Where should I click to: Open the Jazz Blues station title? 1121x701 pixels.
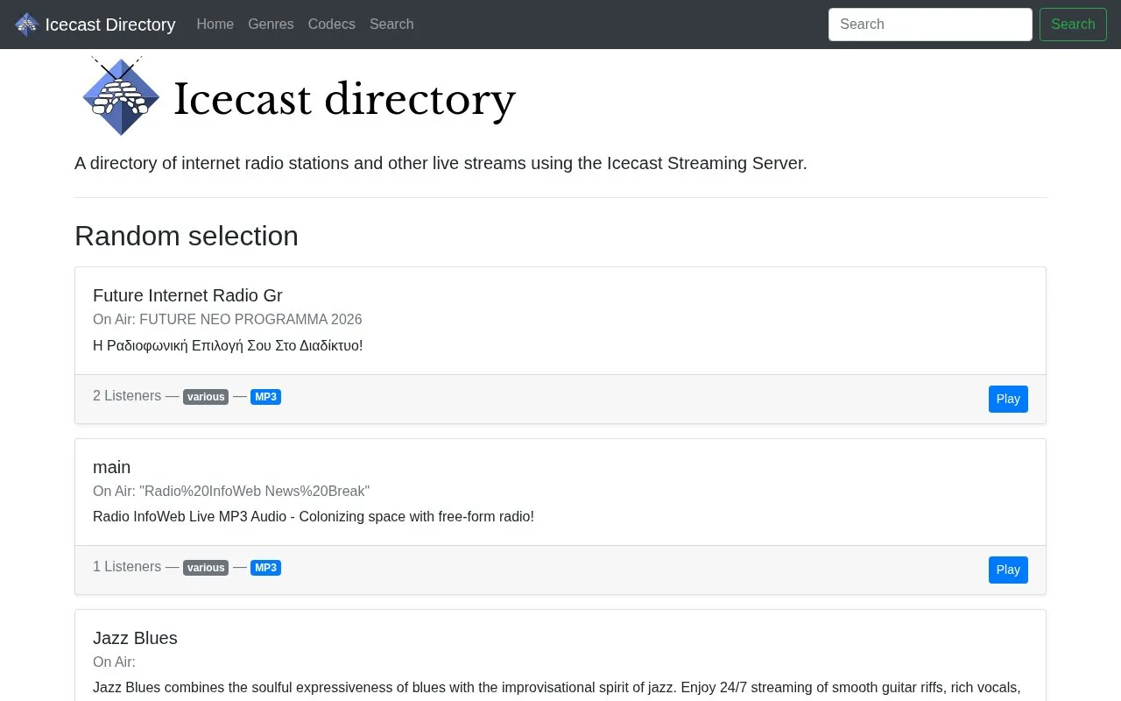click(x=135, y=638)
